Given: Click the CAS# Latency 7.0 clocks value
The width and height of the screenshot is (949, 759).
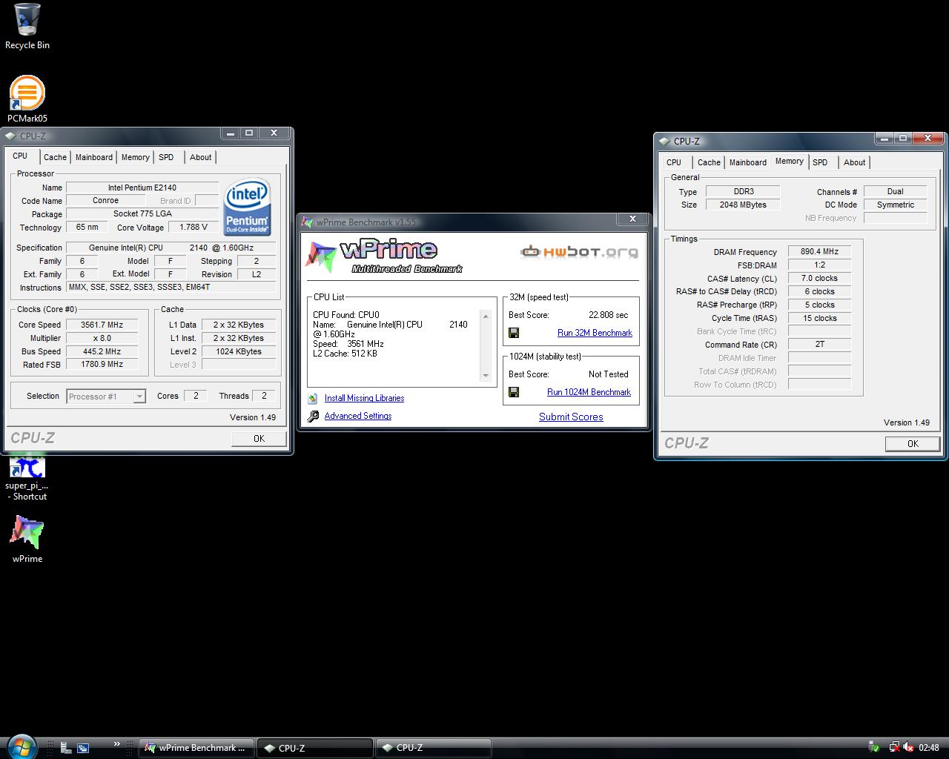Looking at the screenshot, I should [x=819, y=278].
